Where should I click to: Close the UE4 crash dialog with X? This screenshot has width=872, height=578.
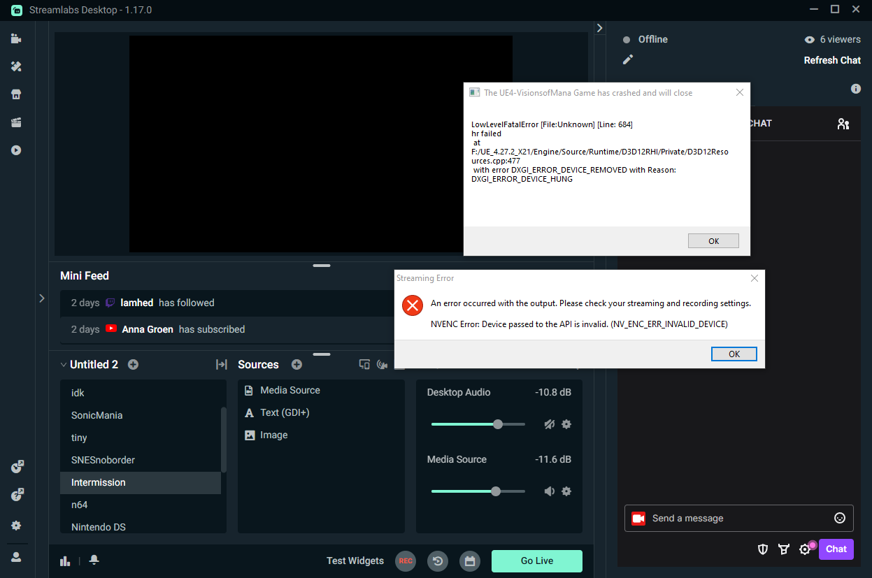(x=739, y=92)
